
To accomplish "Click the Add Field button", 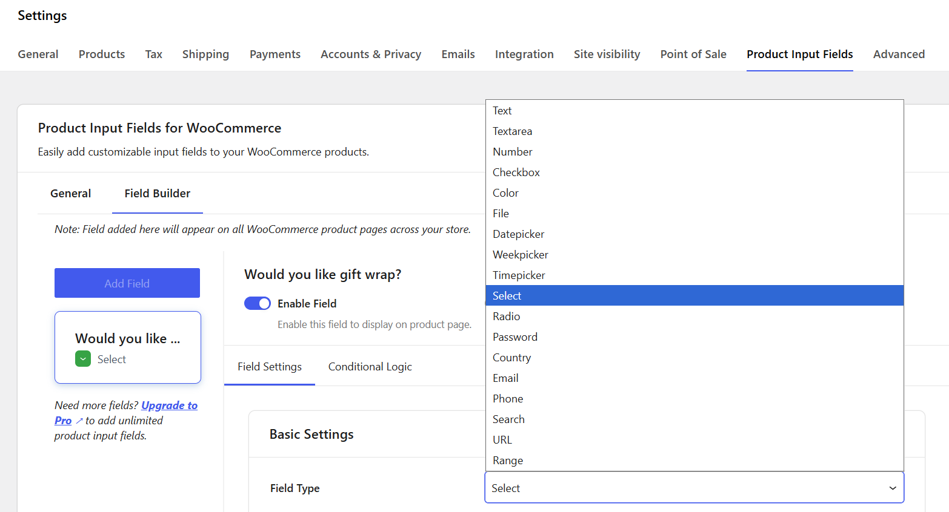I will pos(127,283).
